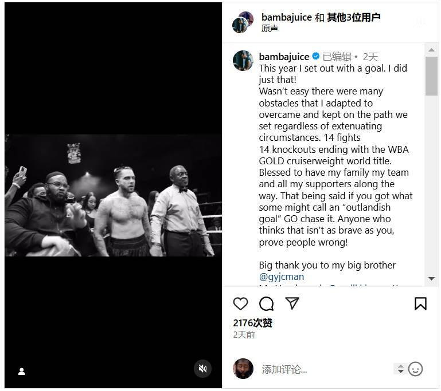
Task: Click the caption scrollbar thumb
Action: [431, 76]
